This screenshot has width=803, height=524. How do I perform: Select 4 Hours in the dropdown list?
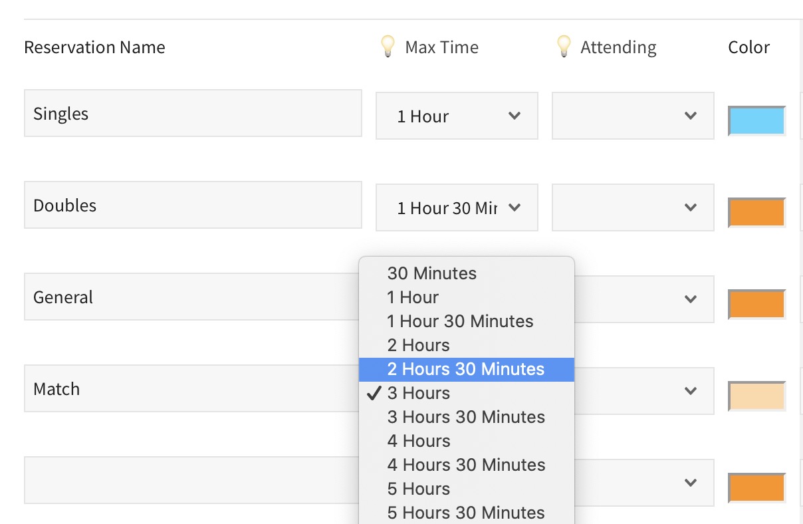tap(419, 441)
